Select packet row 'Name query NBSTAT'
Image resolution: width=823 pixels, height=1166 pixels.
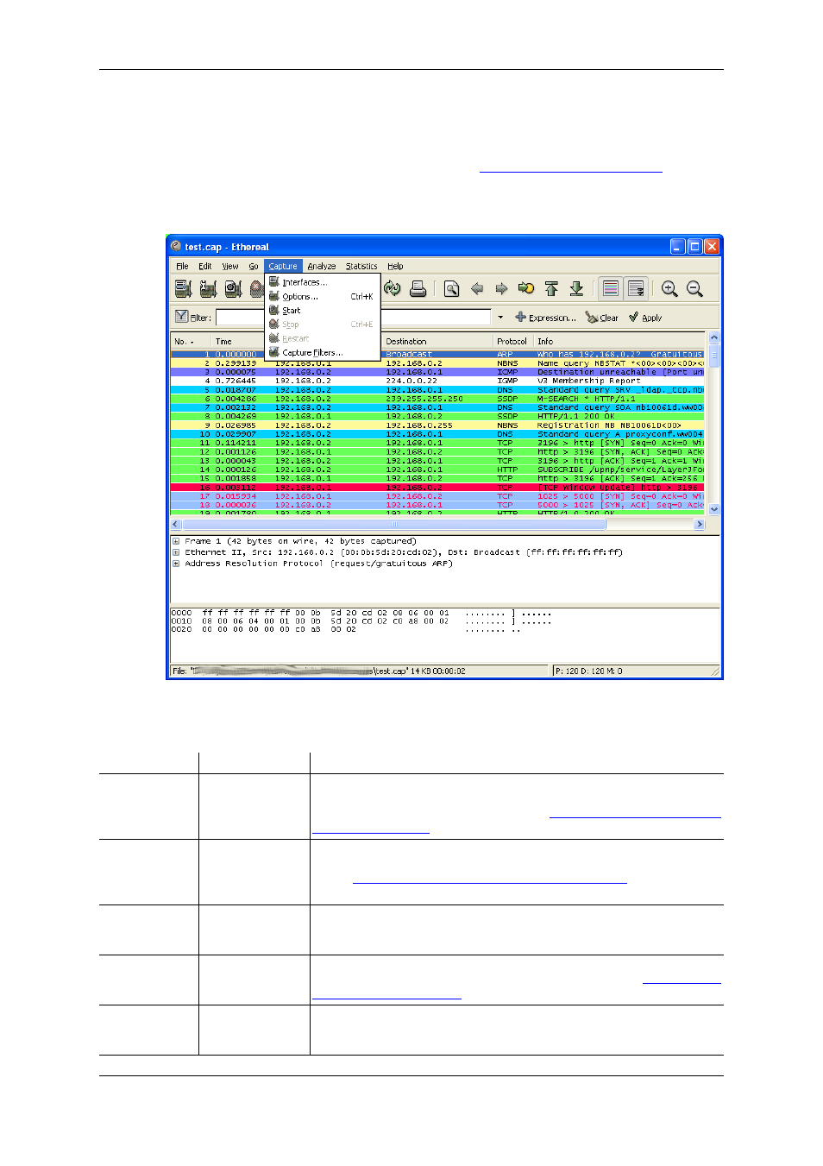click(437, 363)
